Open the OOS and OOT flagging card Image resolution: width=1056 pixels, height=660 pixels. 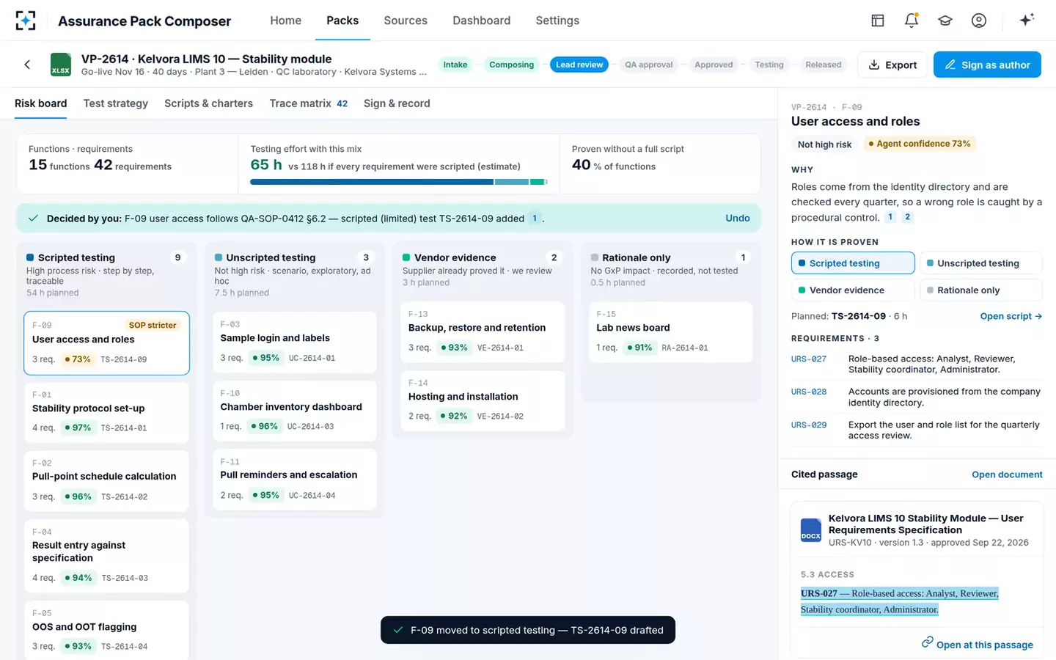(106, 631)
